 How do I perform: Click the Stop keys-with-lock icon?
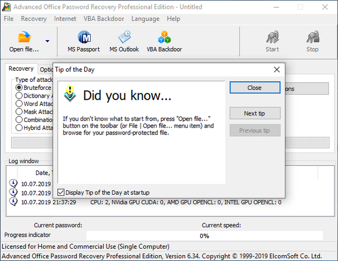(x=313, y=37)
